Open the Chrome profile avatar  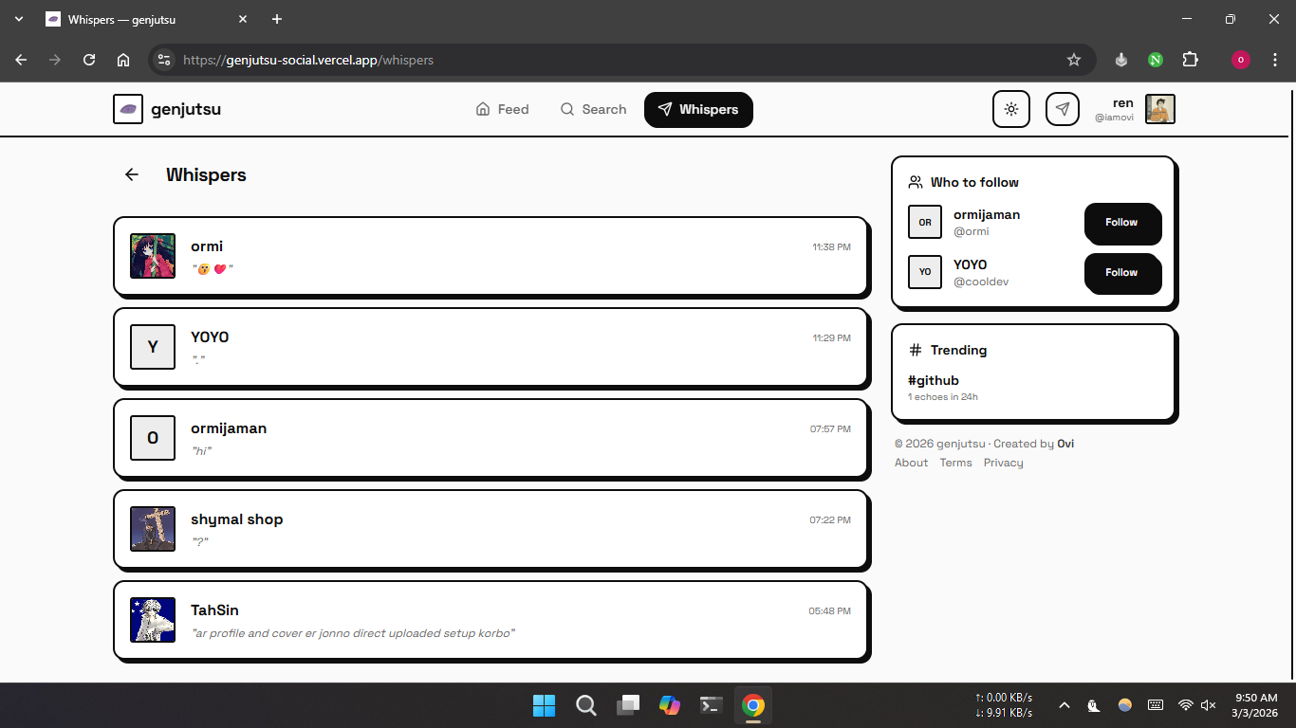1241,60
